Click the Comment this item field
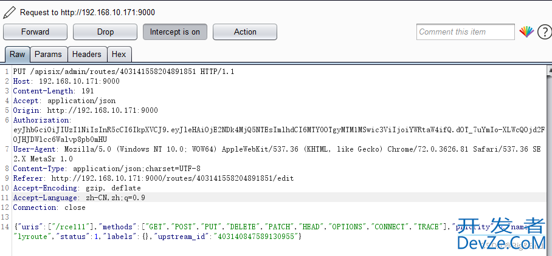This screenshot has width=552, height=256. click(466, 32)
